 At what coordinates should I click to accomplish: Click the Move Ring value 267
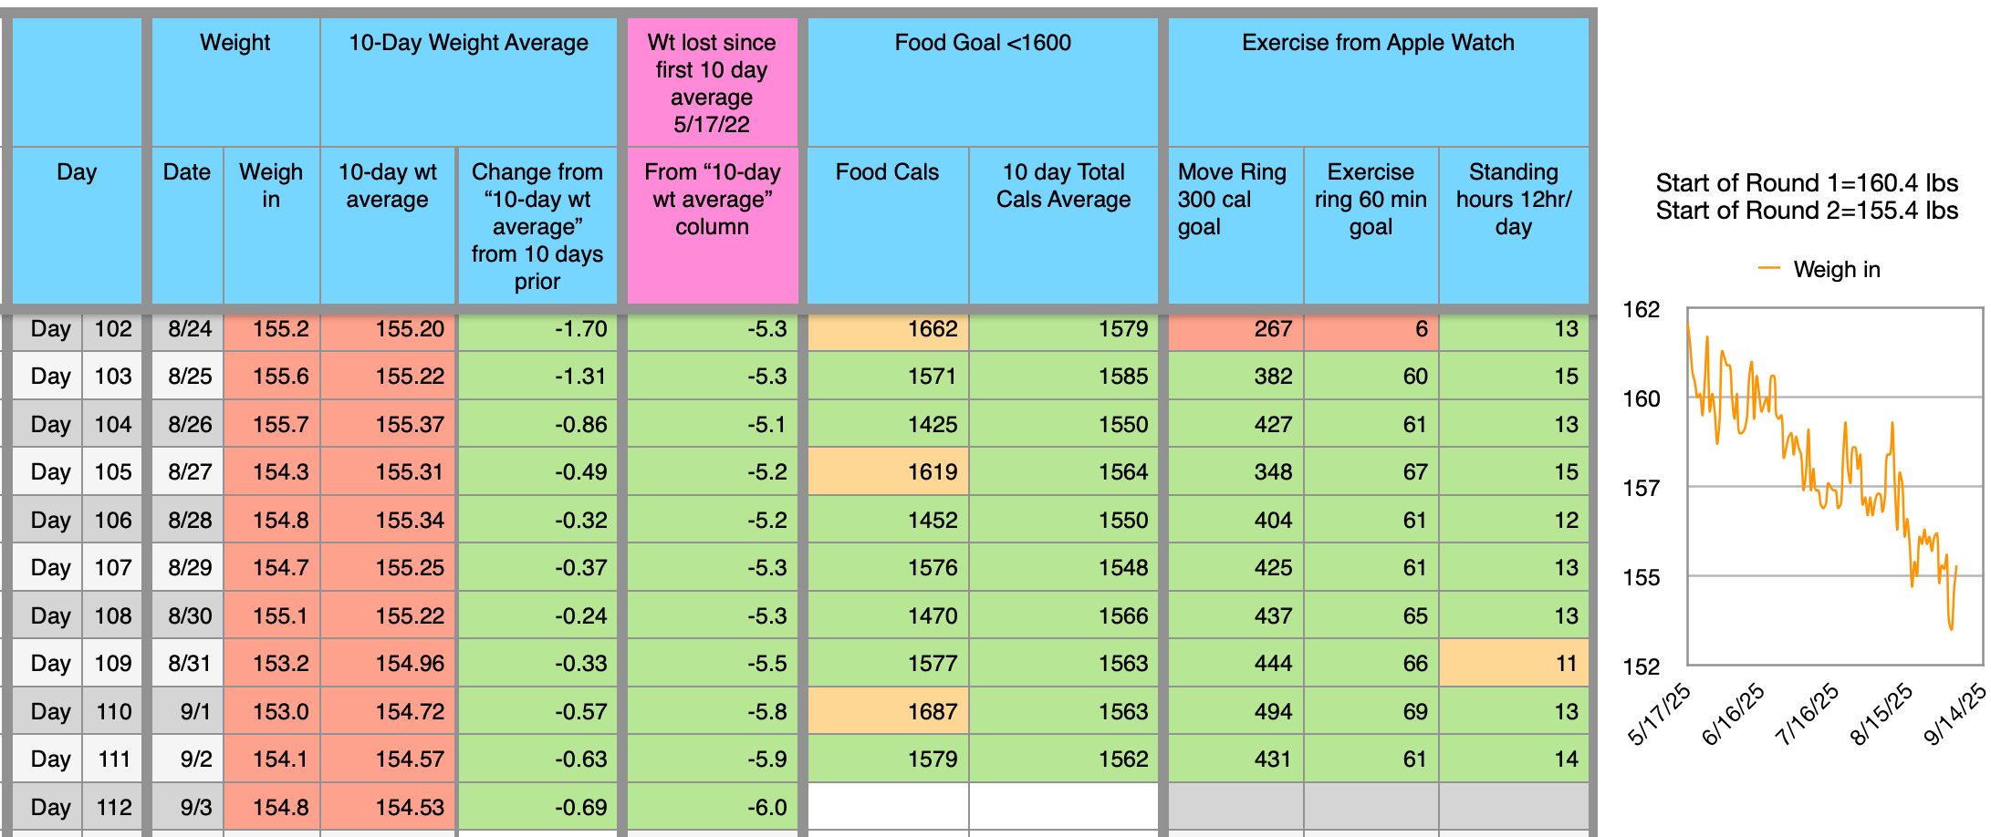tap(1235, 329)
